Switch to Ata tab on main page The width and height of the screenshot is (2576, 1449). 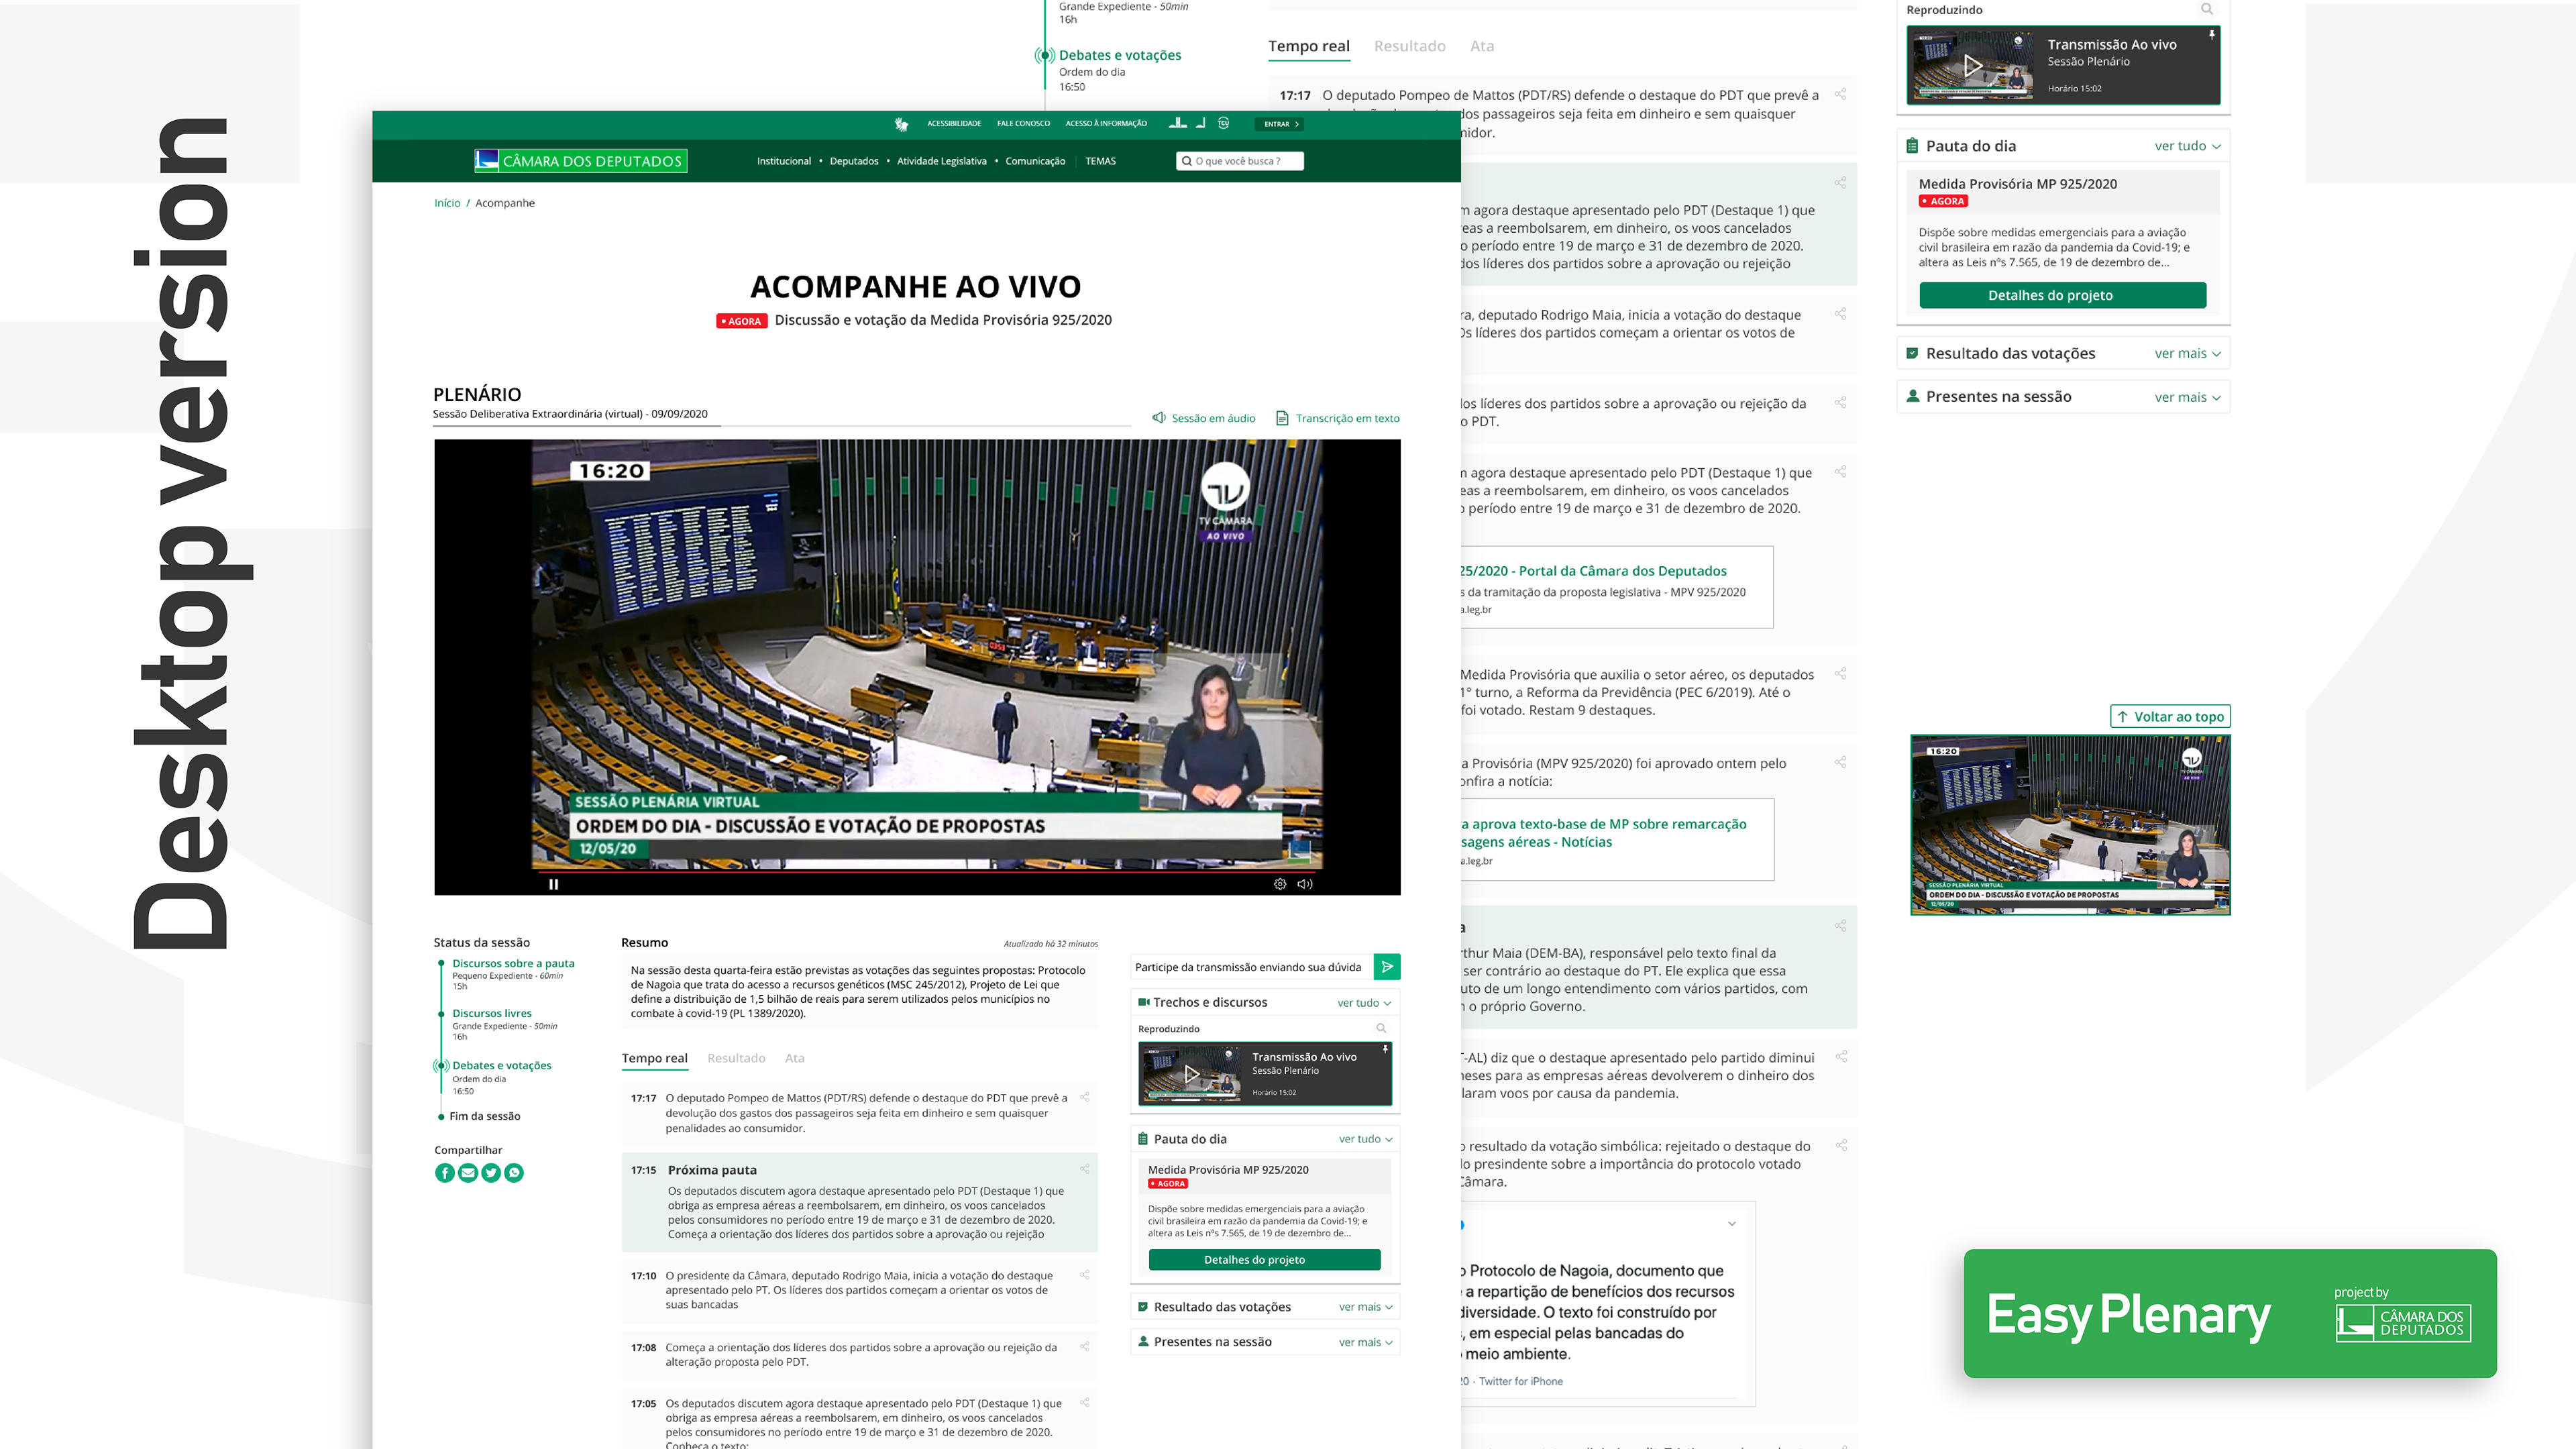coord(795,1058)
